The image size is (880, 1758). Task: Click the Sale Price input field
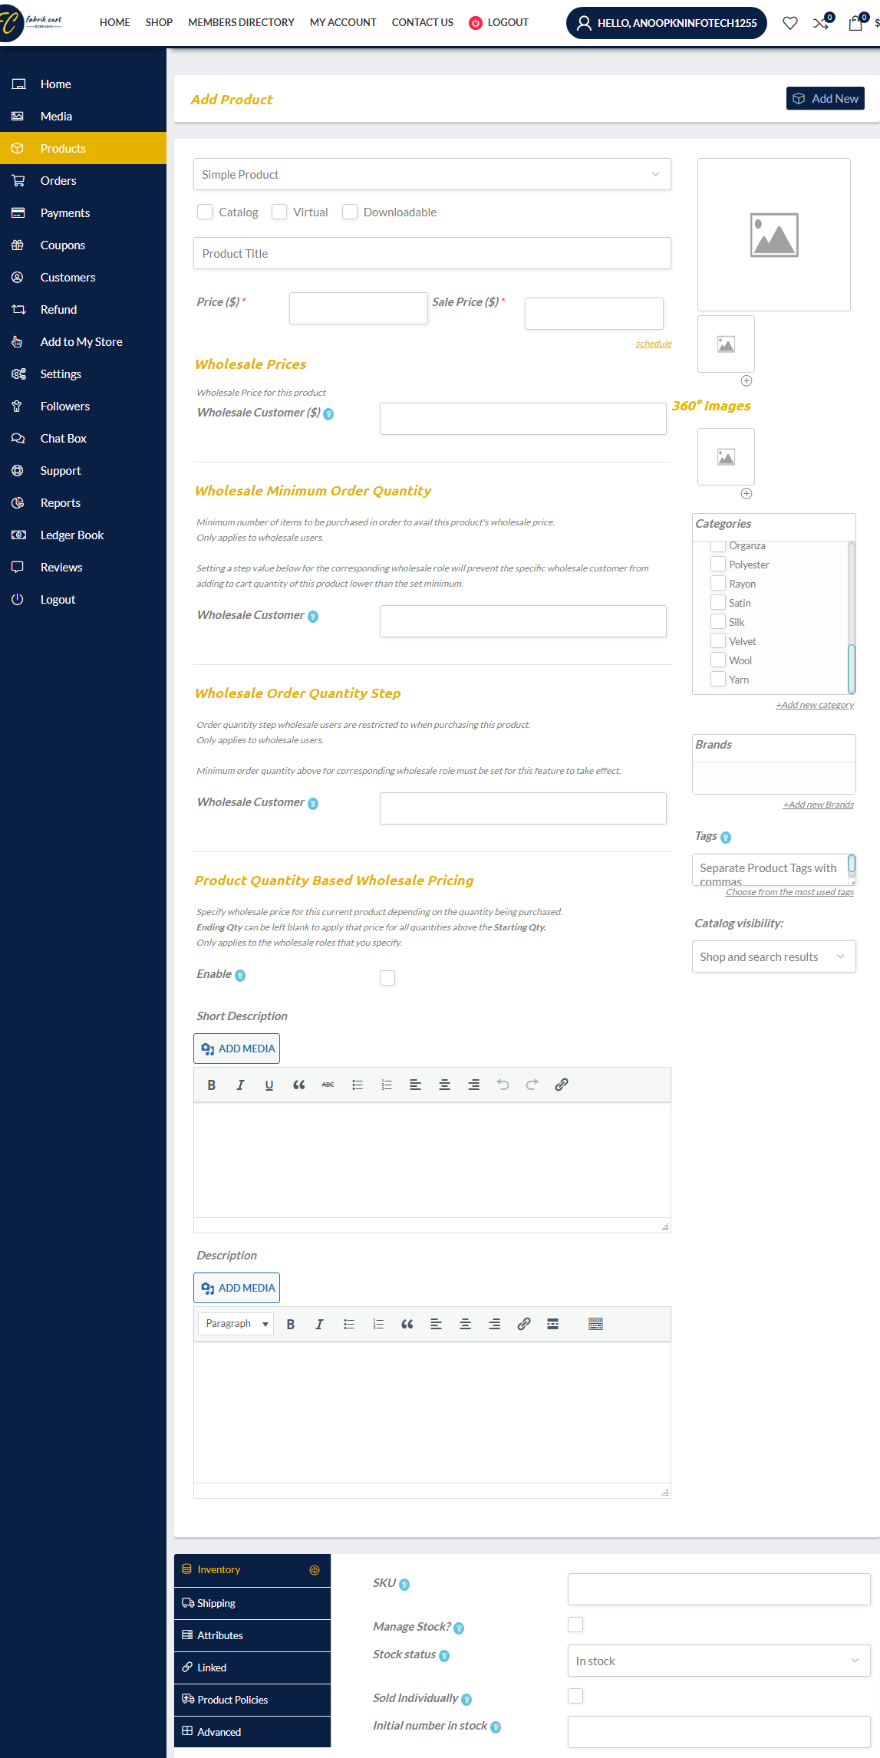click(594, 314)
